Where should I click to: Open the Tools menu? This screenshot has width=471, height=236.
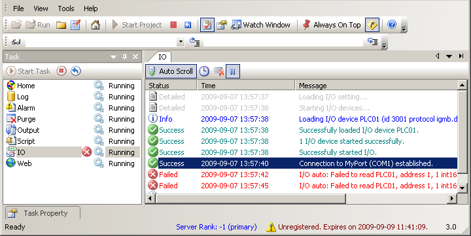point(66,8)
